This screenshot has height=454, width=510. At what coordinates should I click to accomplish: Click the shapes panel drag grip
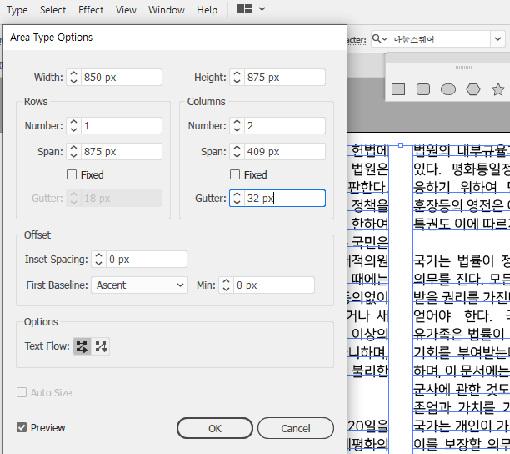463,68
